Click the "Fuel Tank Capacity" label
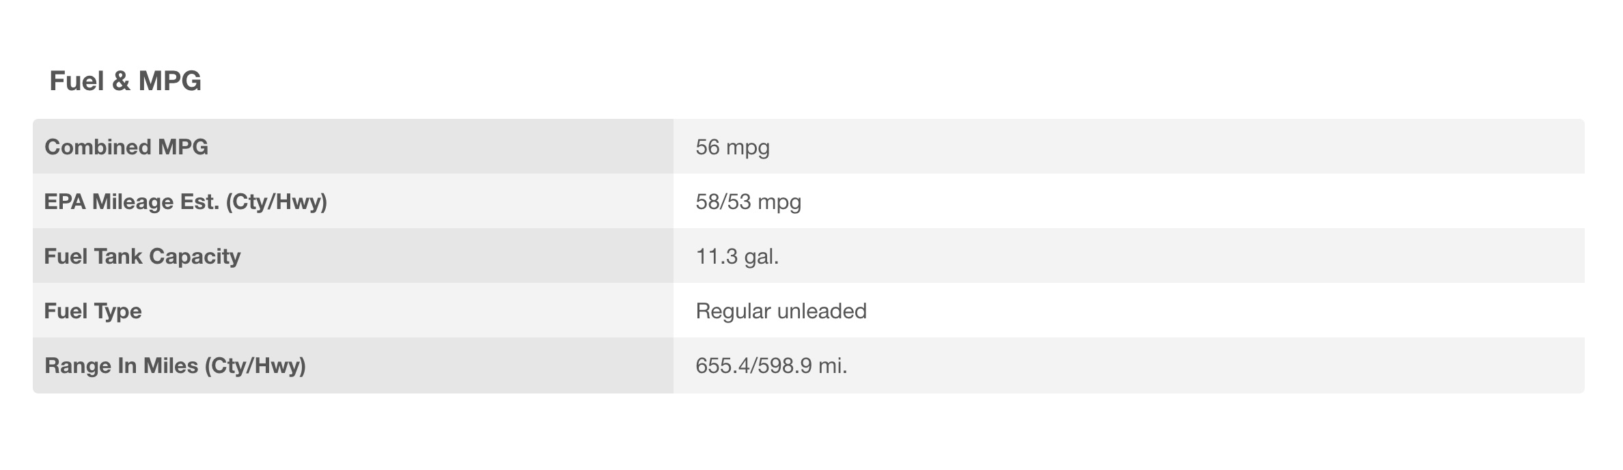The height and width of the screenshot is (470, 1623). coord(142,256)
